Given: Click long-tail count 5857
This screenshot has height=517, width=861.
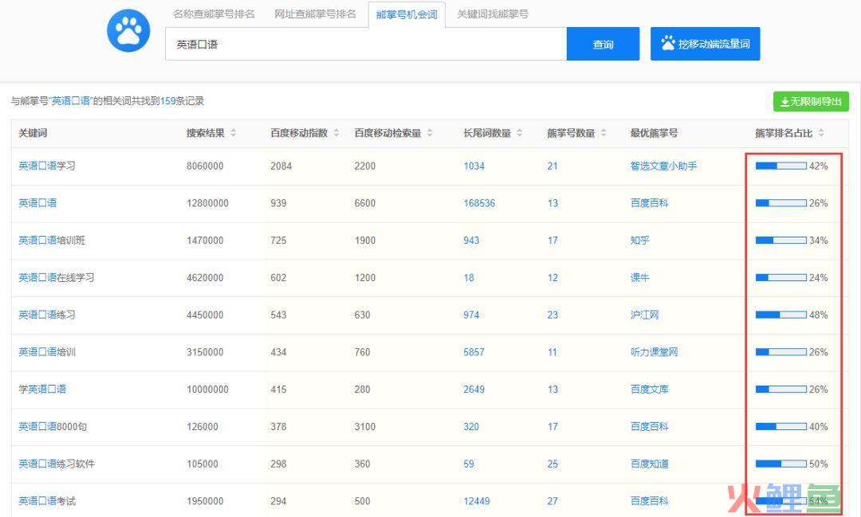Looking at the screenshot, I should pyautogui.click(x=474, y=352).
